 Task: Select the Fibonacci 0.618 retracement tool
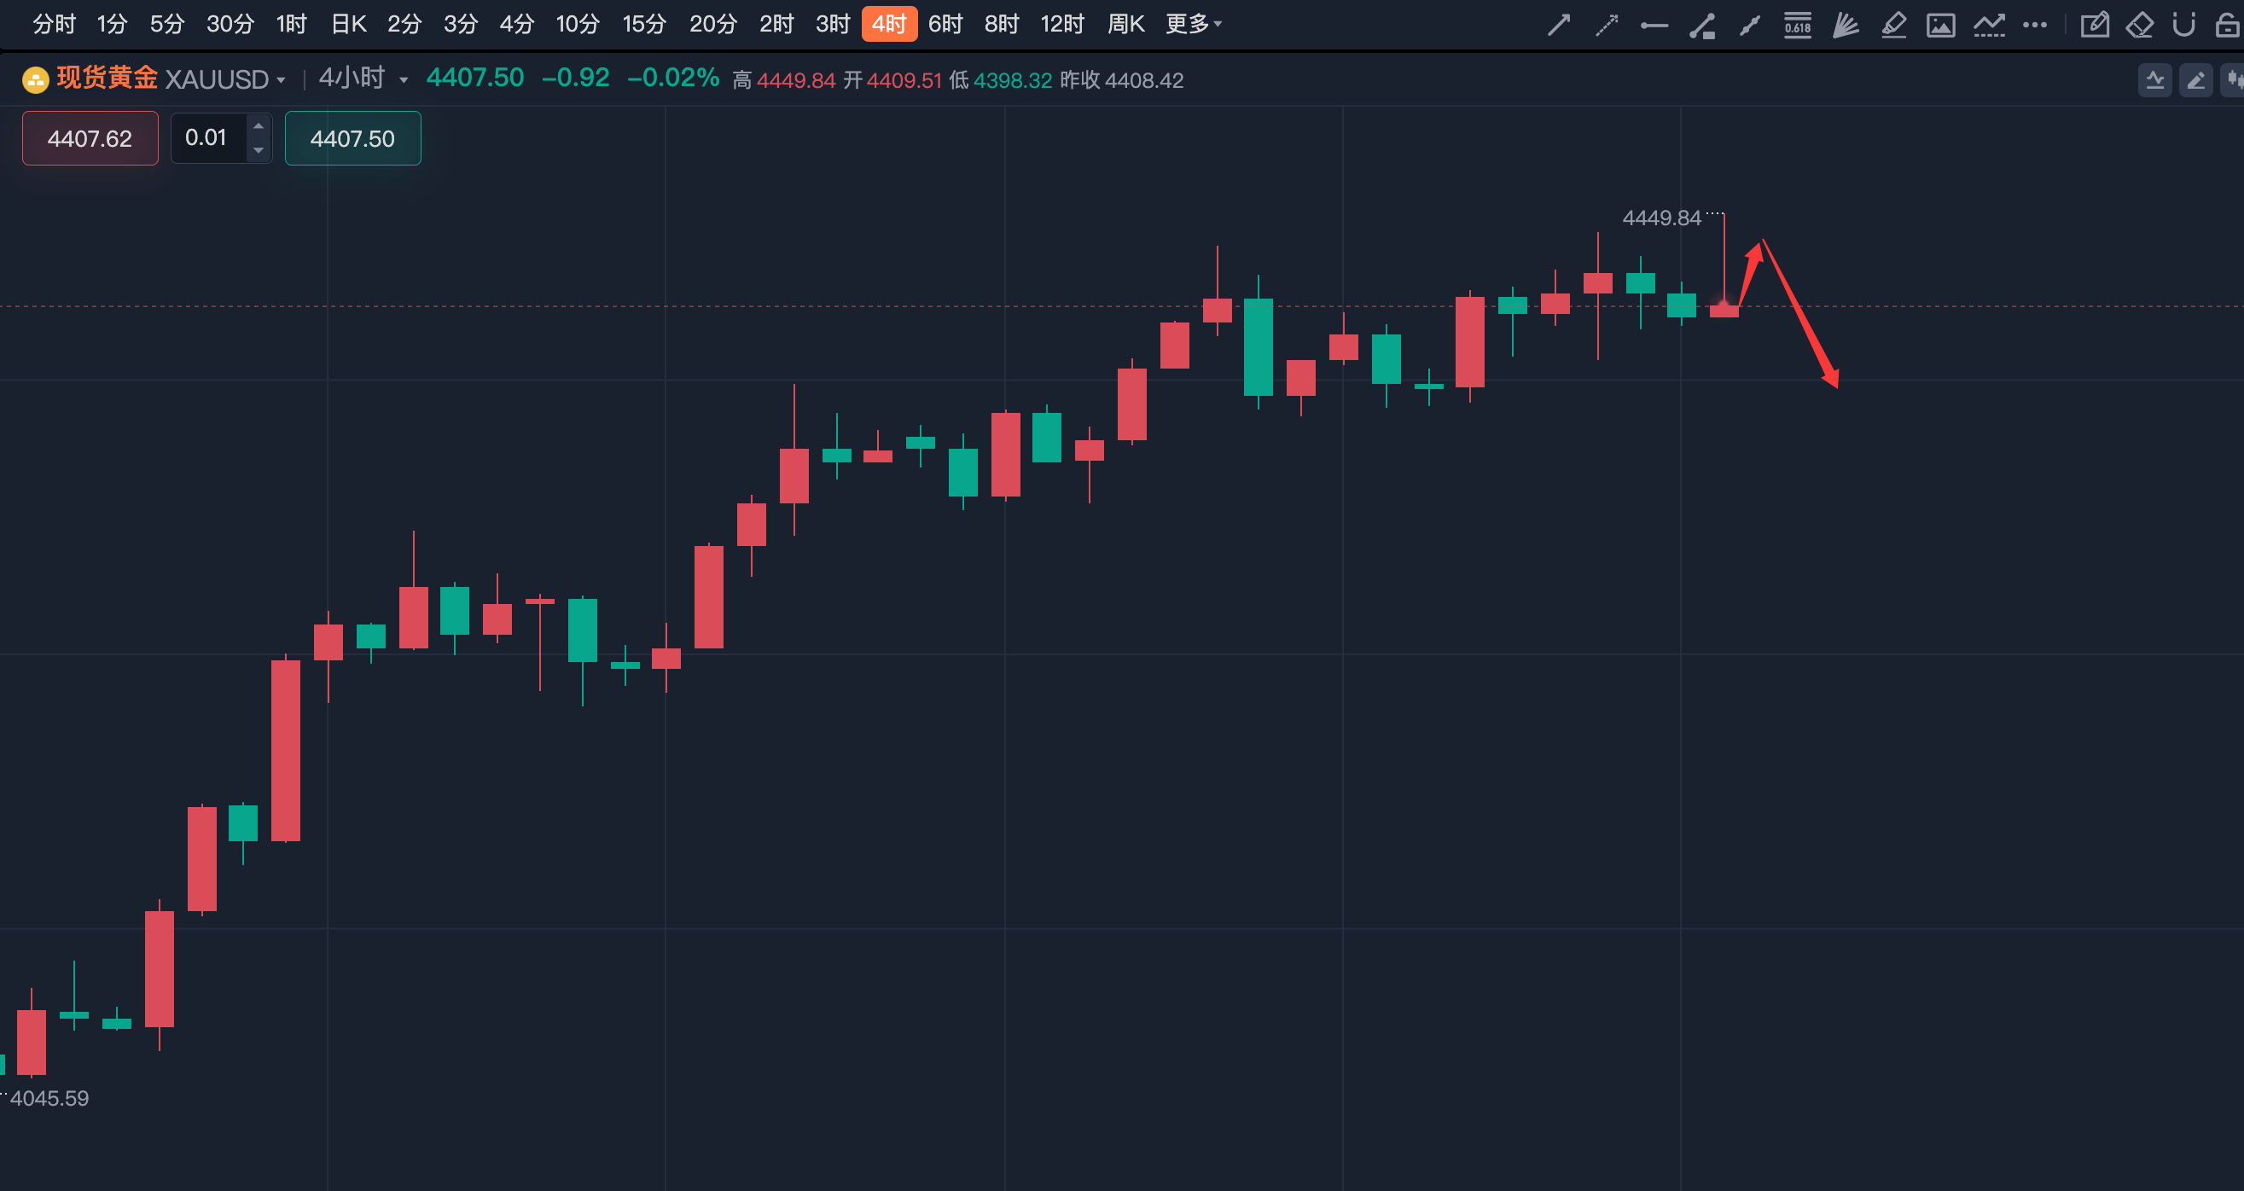1797,25
